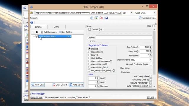189x106 pixels.
Task: Toggle the Clear On Get button
Action: pyautogui.click(x=60, y=85)
